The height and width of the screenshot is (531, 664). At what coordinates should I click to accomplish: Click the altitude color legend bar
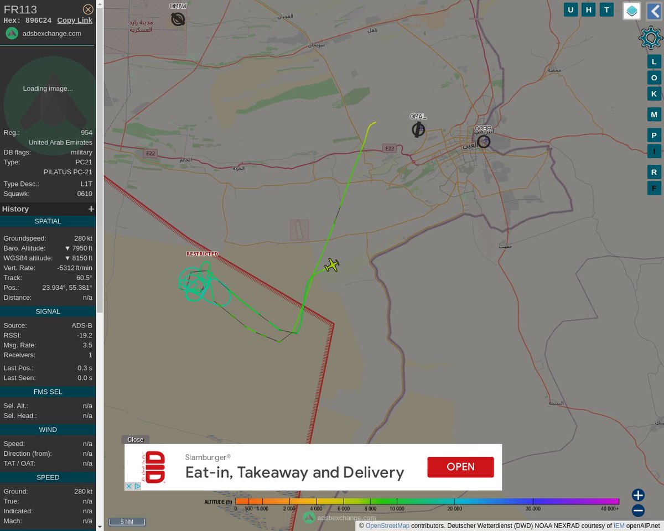click(427, 501)
